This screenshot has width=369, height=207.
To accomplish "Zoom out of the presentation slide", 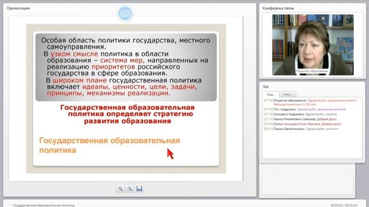I will tap(130, 189).
